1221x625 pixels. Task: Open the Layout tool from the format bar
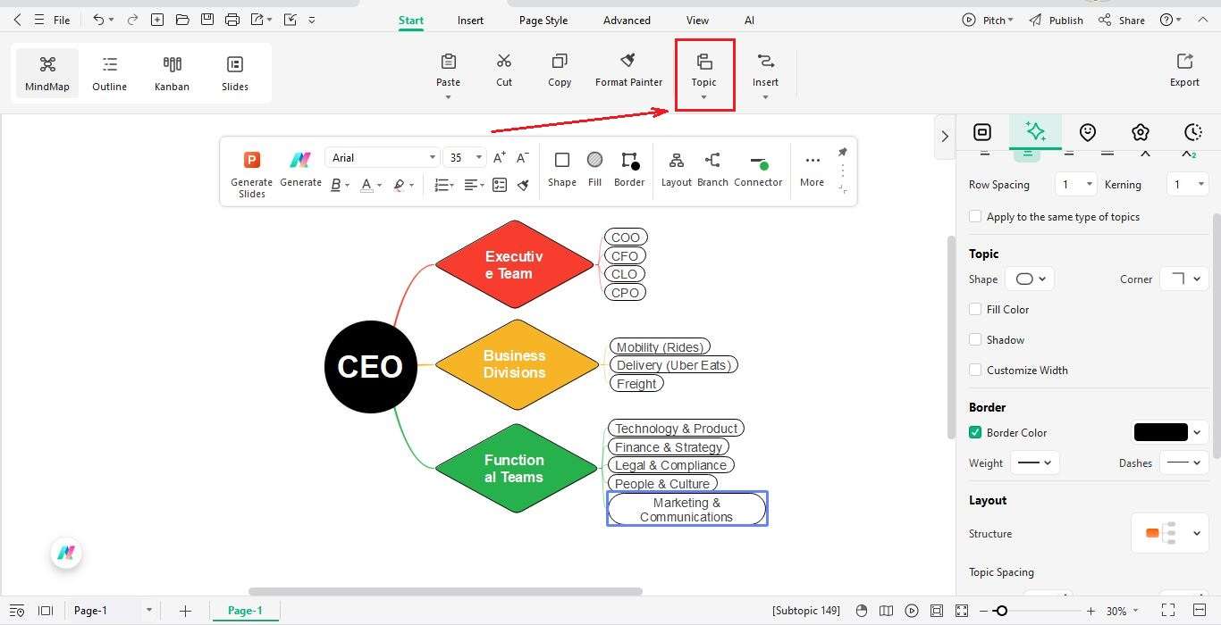click(x=676, y=168)
